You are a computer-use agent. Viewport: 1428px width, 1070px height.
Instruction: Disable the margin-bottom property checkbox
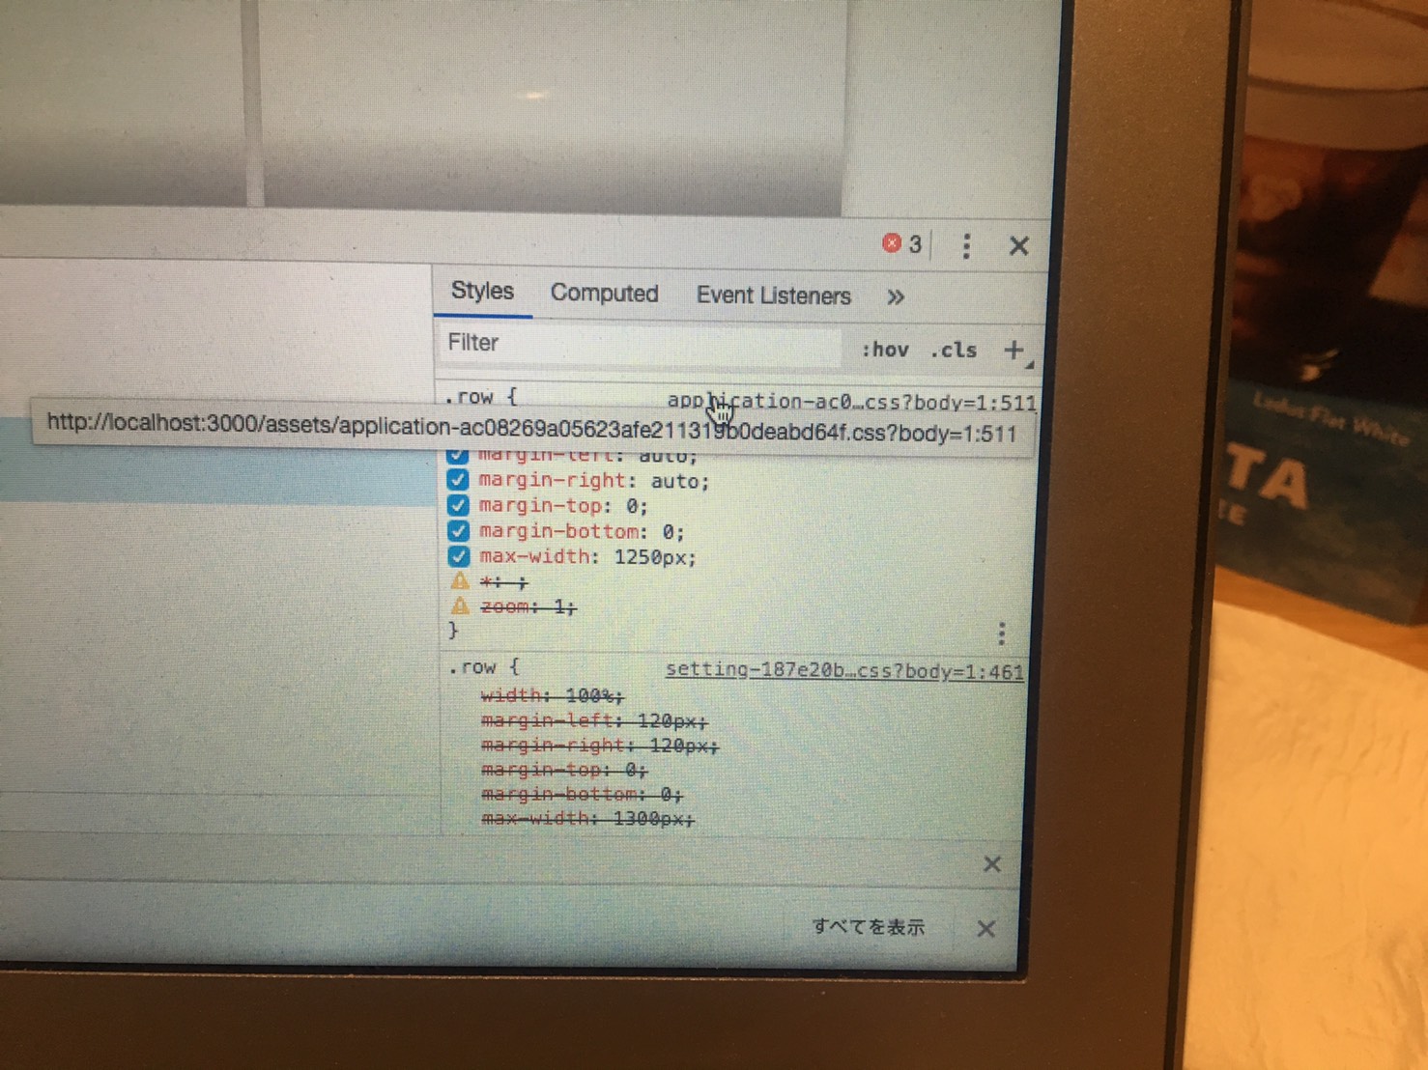click(458, 531)
